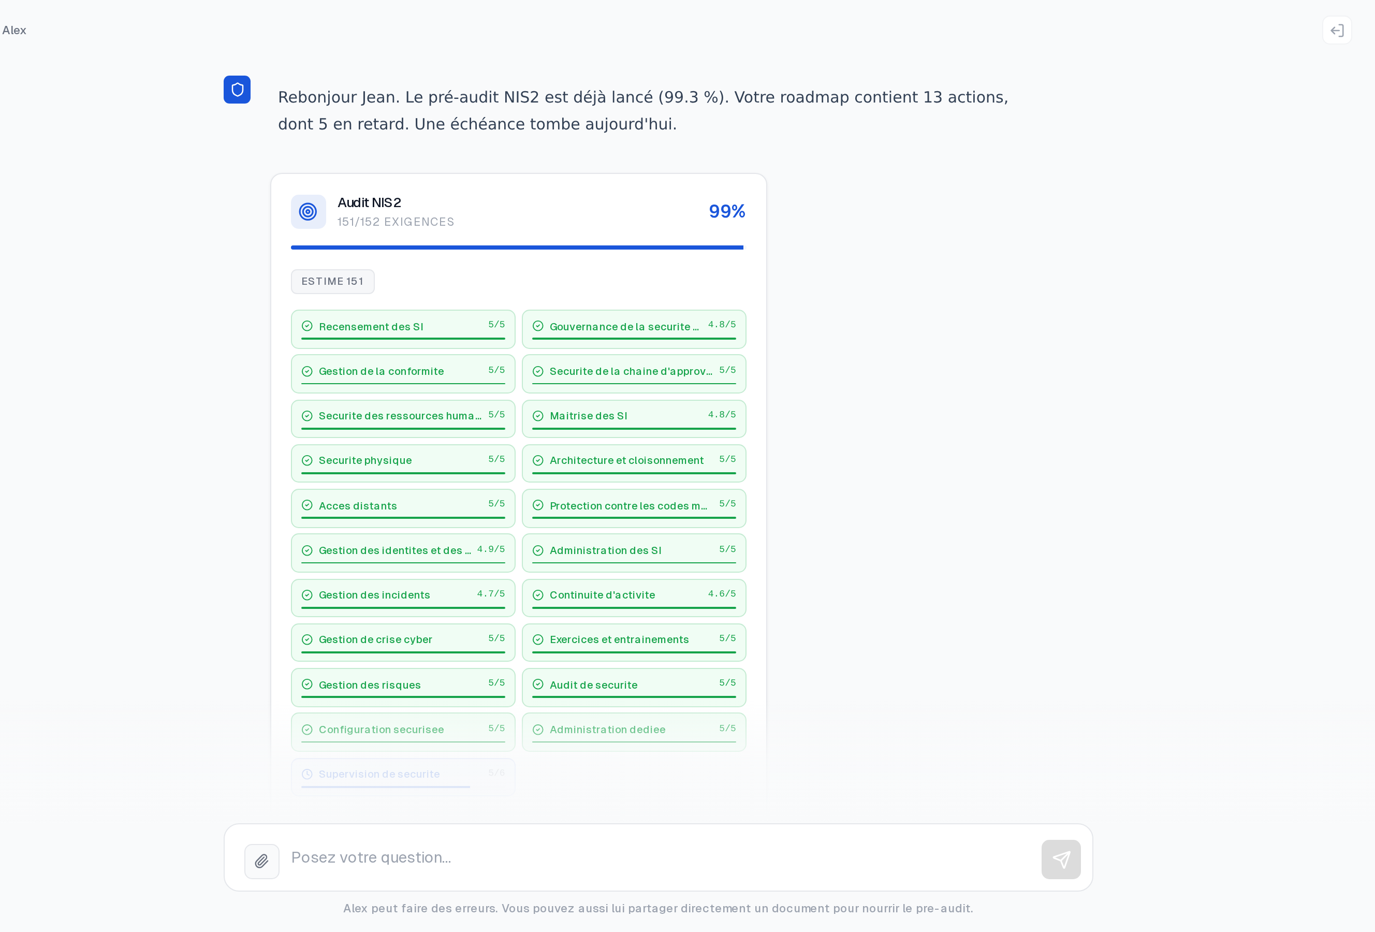Toggle the checkmark for Securite physique

click(x=307, y=460)
